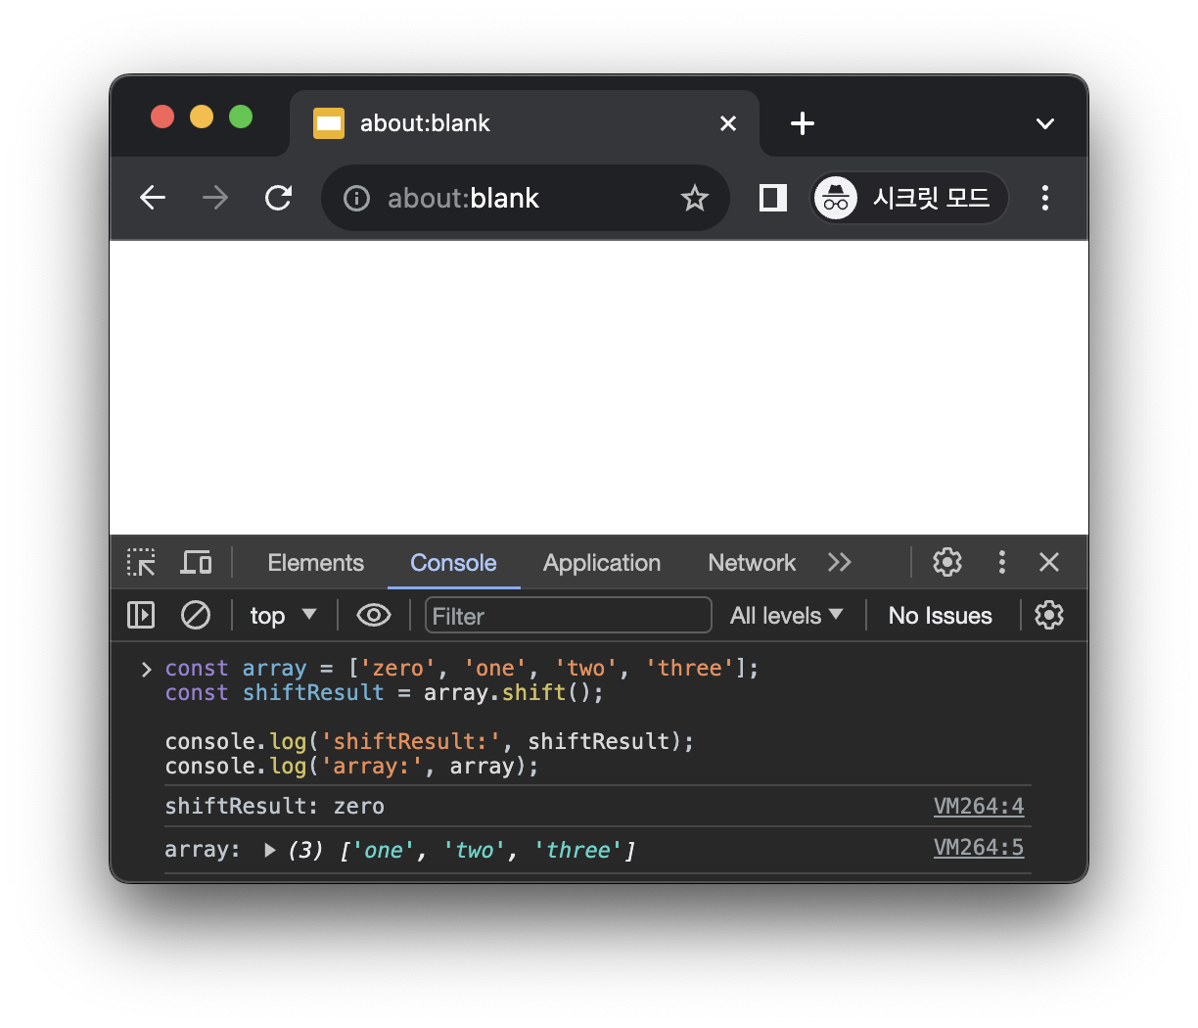Reload the about:blank page
This screenshot has width=1198, height=1028.
pos(279,198)
